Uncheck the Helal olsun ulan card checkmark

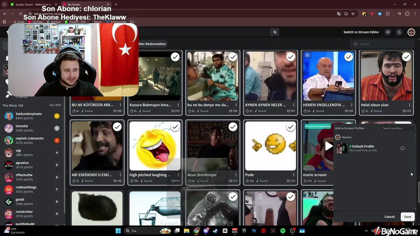(406, 57)
